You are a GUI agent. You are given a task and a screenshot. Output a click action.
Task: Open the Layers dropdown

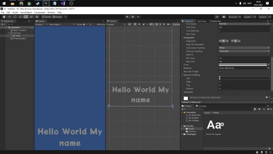[x=250, y=17]
